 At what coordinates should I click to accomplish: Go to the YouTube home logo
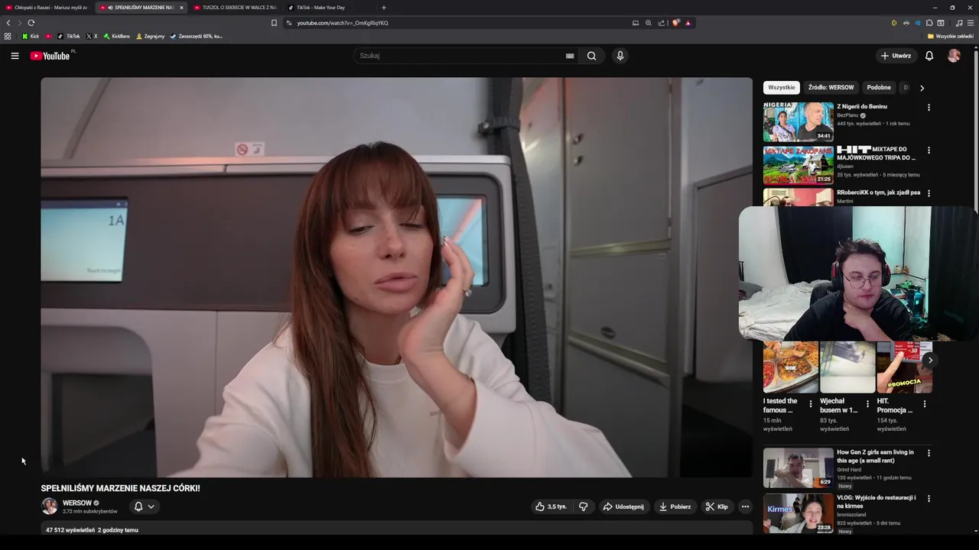50,56
